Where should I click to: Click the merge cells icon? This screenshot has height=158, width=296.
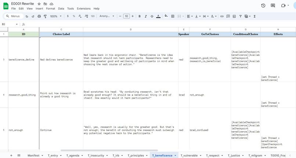point(179,16)
